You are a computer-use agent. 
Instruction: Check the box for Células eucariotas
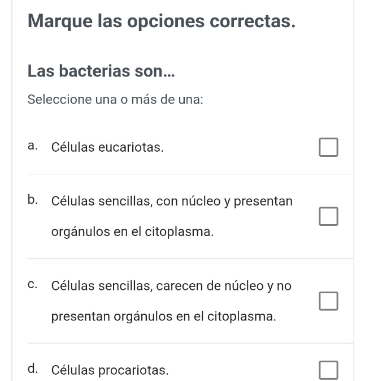tap(328, 147)
